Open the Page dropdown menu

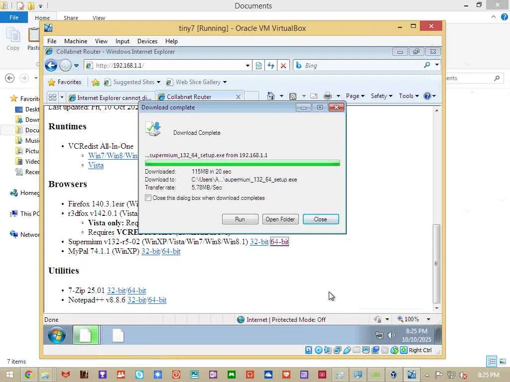click(x=355, y=96)
